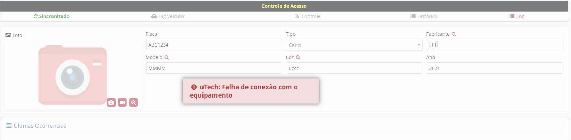Click the Fabricante text field

pos(494,45)
